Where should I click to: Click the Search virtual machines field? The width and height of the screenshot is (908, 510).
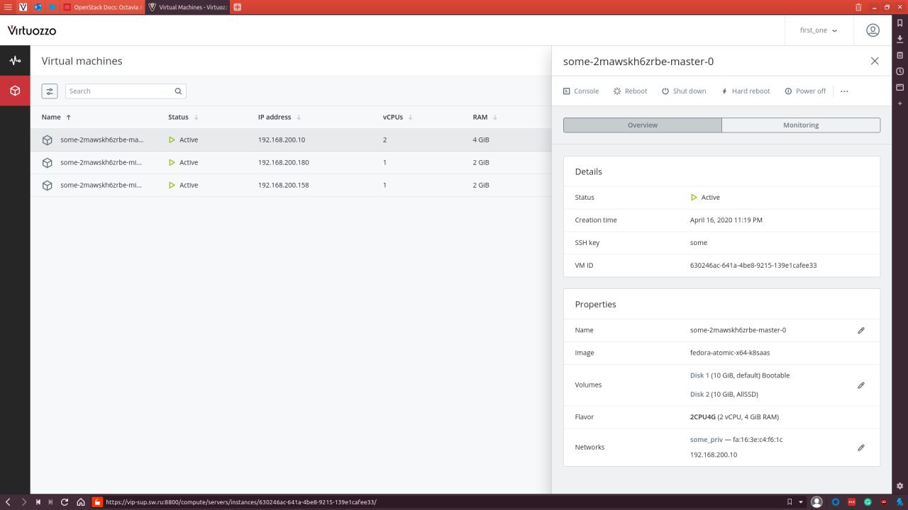pos(126,91)
